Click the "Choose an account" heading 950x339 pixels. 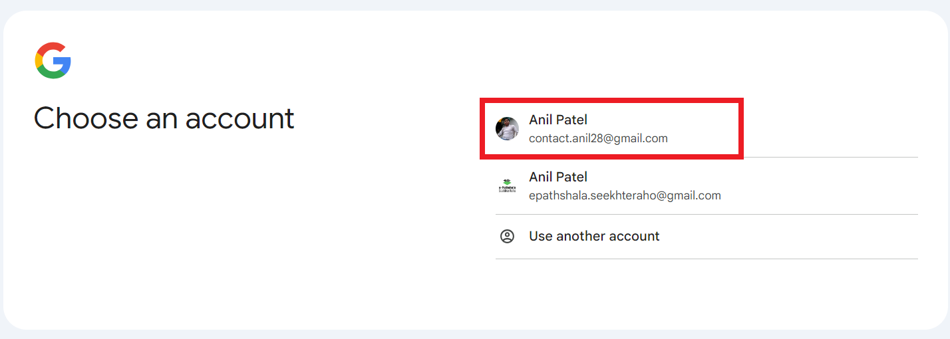coord(164,118)
